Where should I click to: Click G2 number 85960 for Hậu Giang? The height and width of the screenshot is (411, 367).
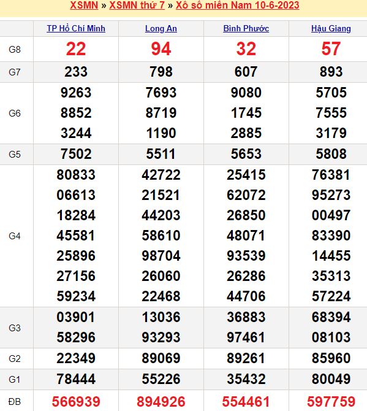coord(331,358)
